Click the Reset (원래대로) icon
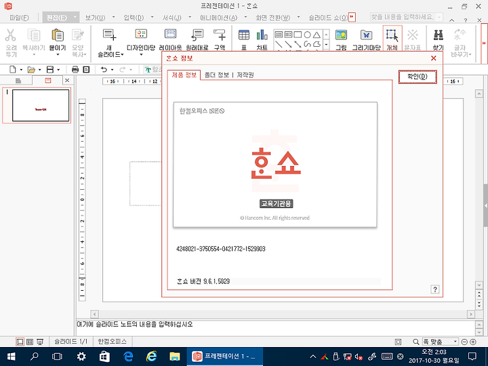Viewport: 488px width, 366px height. [x=197, y=35]
